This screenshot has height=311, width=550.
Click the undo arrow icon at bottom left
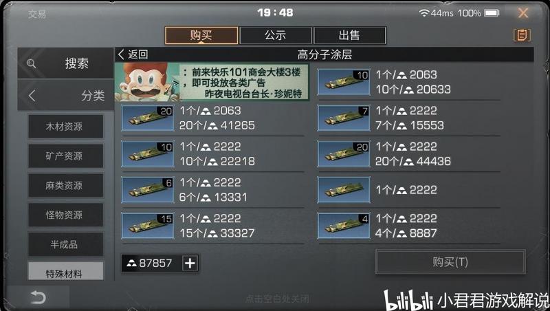pos(38,298)
